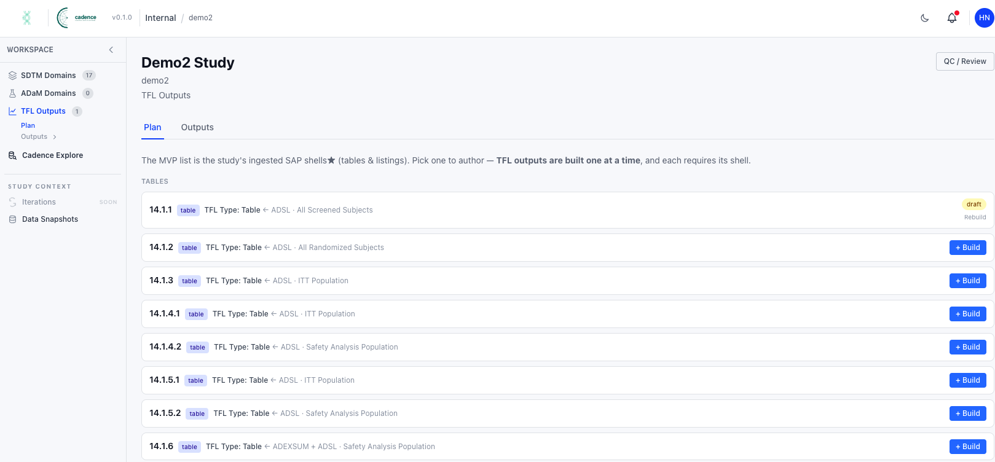
Task: Click the DNA helix logo icon
Action: pos(26,18)
